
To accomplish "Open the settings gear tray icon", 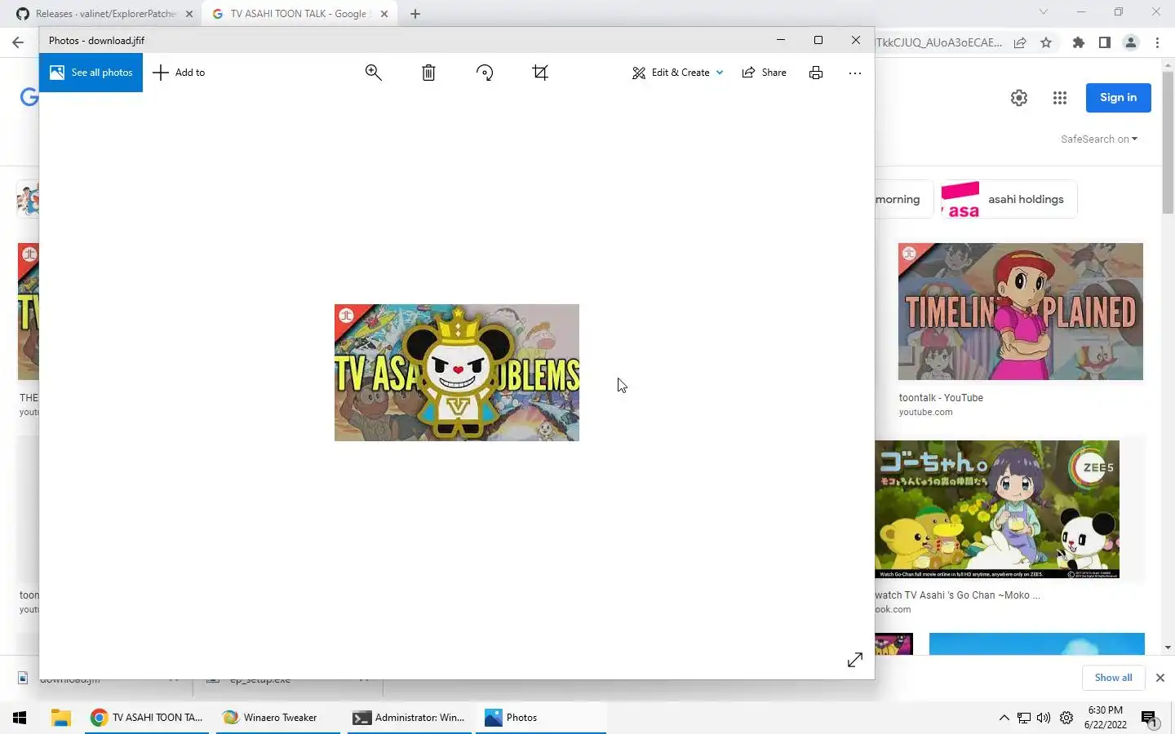I will (1066, 718).
